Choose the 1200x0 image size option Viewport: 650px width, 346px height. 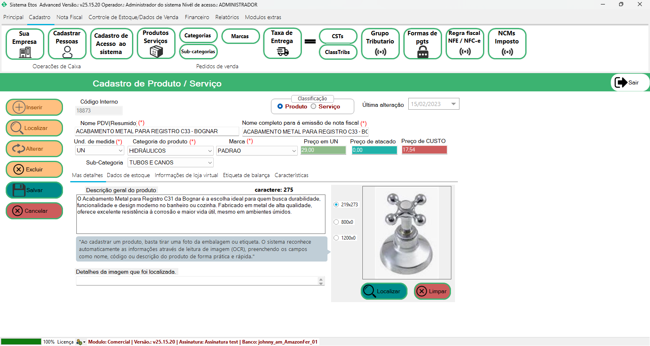pyautogui.click(x=336, y=238)
